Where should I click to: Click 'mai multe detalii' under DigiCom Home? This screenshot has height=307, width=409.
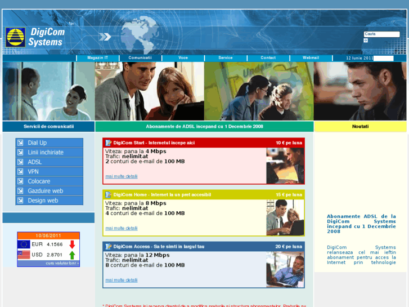(122, 228)
